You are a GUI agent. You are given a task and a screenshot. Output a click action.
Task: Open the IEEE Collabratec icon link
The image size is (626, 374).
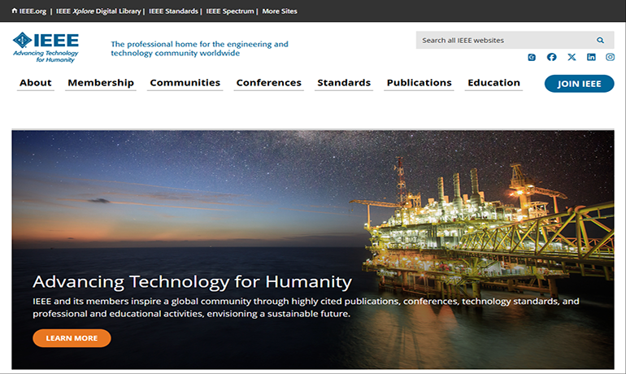coord(532,57)
